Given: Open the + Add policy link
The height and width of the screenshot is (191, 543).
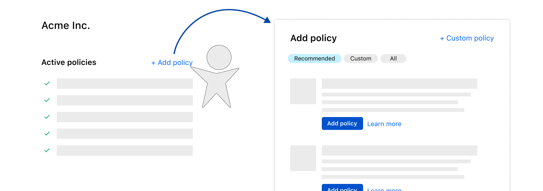Looking at the screenshot, I should click(x=172, y=63).
